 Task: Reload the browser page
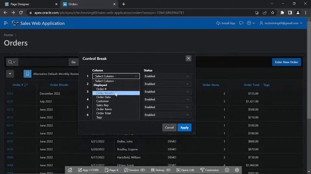click(21, 13)
